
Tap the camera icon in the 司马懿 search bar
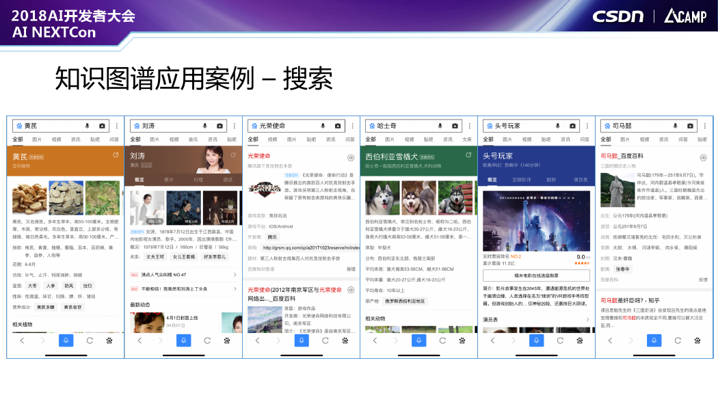[690, 126]
